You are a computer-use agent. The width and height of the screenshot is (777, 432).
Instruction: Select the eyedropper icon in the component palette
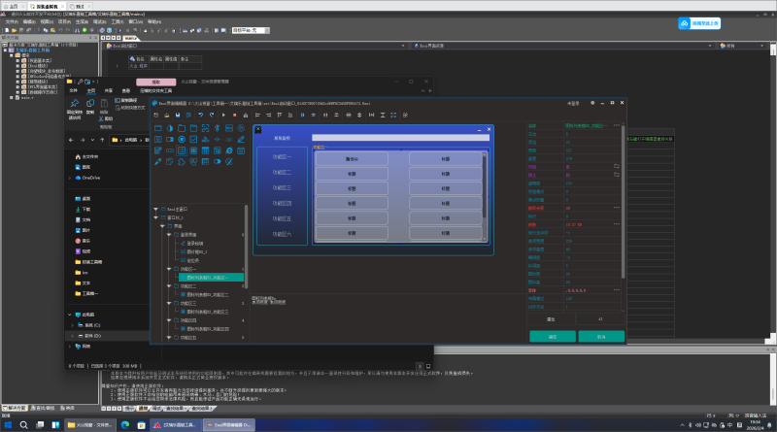click(156, 162)
